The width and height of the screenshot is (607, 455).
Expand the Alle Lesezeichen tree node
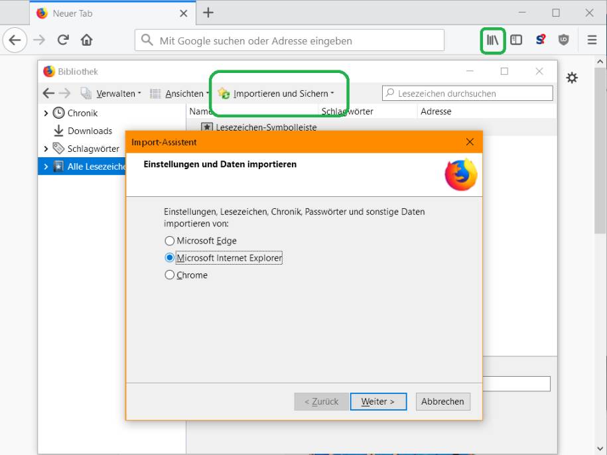(46, 166)
